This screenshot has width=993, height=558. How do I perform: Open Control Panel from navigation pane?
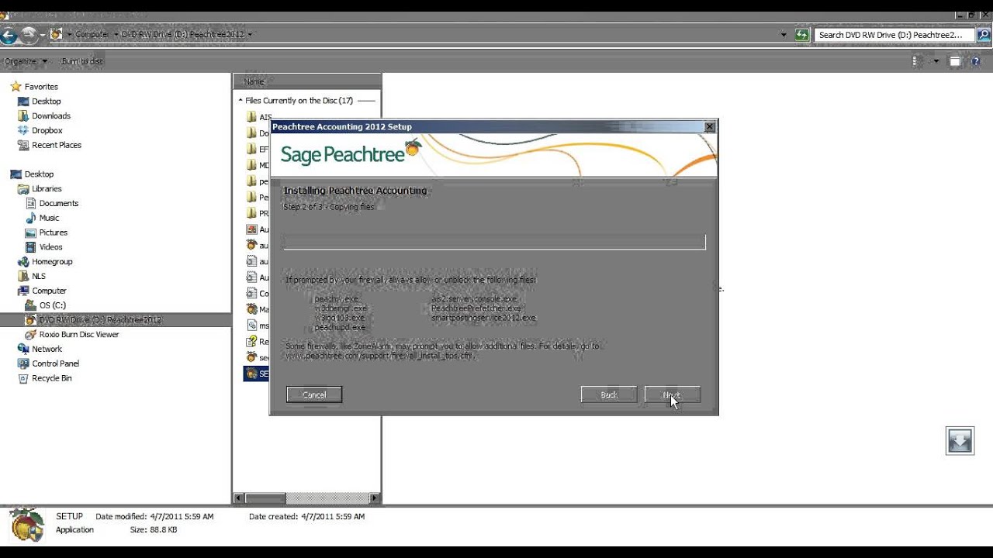click(x=55, y=363)
